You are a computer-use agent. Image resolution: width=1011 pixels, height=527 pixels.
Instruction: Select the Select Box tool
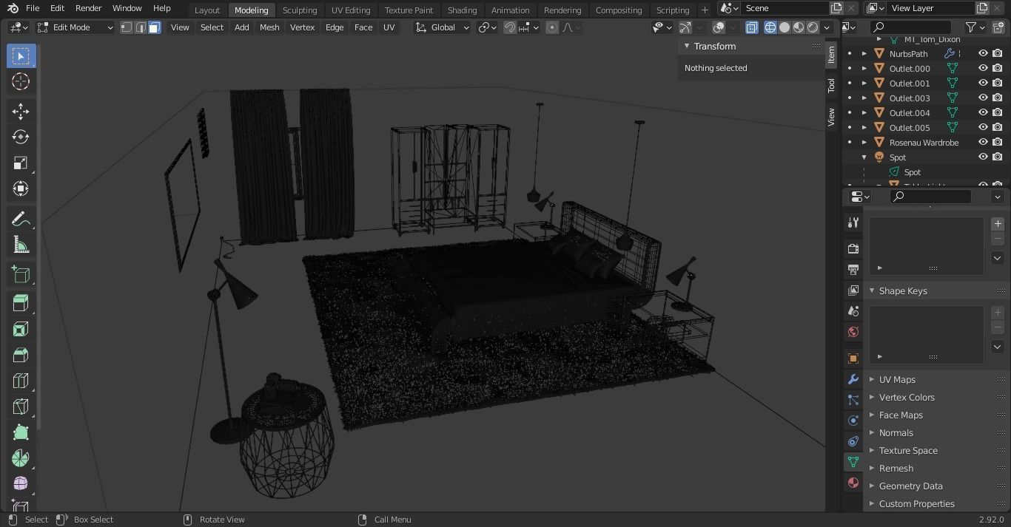click(21, 56)
